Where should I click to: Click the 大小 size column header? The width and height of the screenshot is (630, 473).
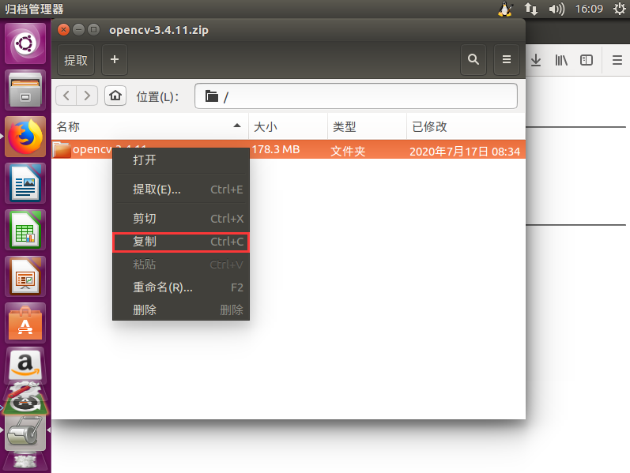pyautogui.click(x=288, y=127)
